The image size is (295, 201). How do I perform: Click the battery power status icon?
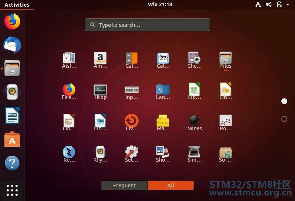tap(279, 4)
